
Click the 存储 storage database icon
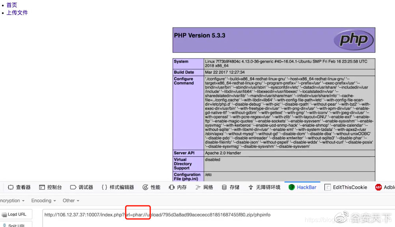click(x=224, y=187)
